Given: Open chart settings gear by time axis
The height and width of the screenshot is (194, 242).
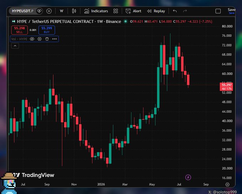Looking at the screenshot, I should click(x=227, y=184).
